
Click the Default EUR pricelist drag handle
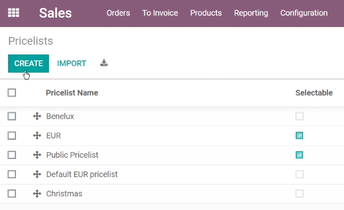[x=37, y=174]
